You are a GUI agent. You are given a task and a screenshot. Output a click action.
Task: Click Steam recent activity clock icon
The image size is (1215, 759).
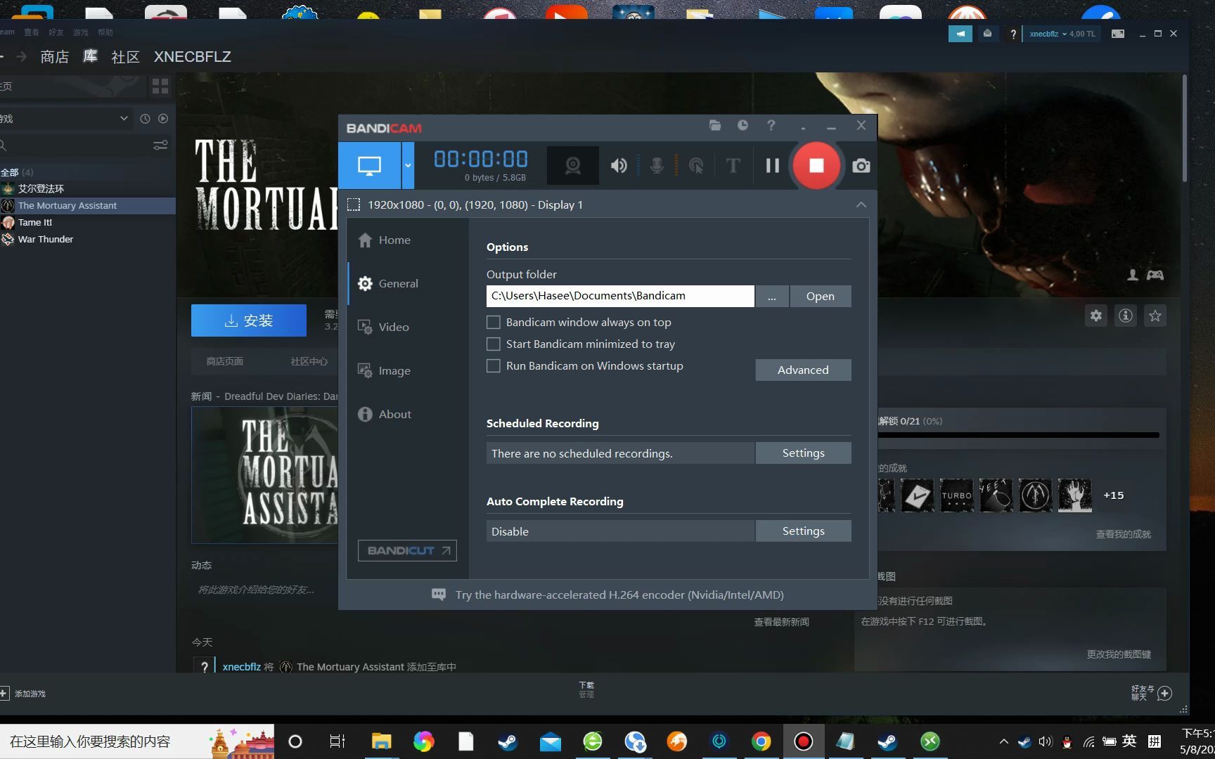(145, 119)
